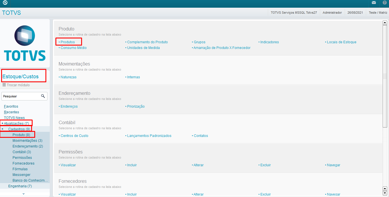Open Centros de Custo link

coord(74,136)
